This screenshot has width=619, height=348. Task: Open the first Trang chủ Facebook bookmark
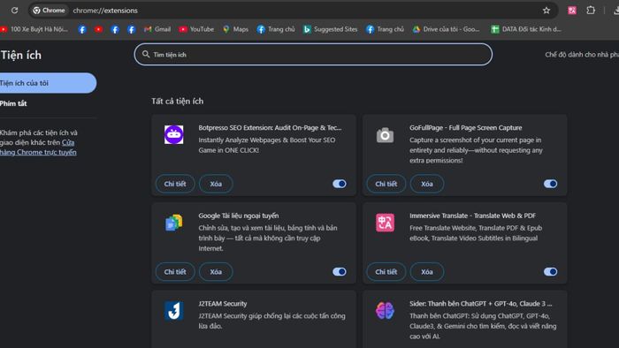coord(276,29)
